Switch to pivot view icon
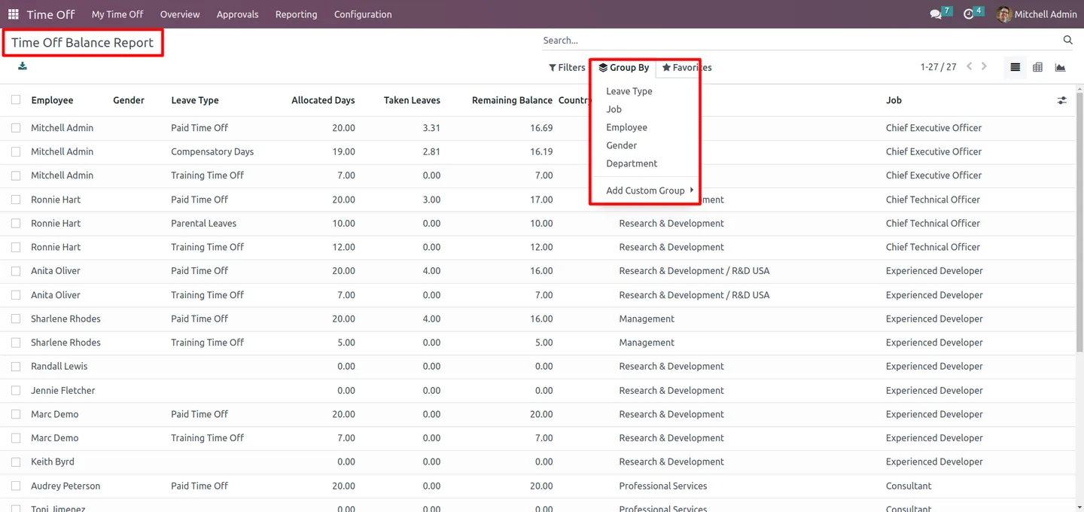Image resolution: width=1084 pixels, height=512 pixels. coord(1038,68)
